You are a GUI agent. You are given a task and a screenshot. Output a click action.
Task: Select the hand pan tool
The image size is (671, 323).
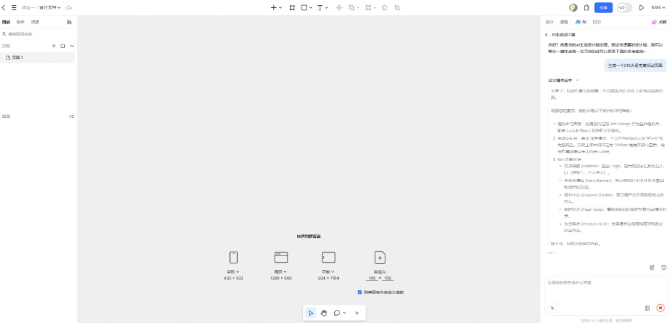click(324, 313)
